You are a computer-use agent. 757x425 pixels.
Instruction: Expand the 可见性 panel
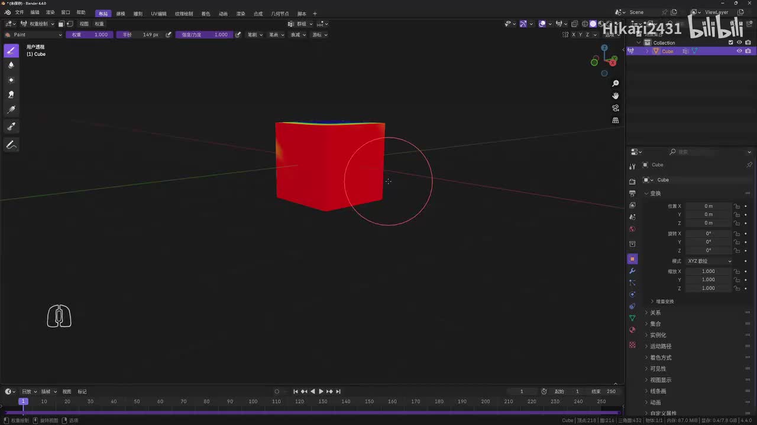[x=655, y=369]
